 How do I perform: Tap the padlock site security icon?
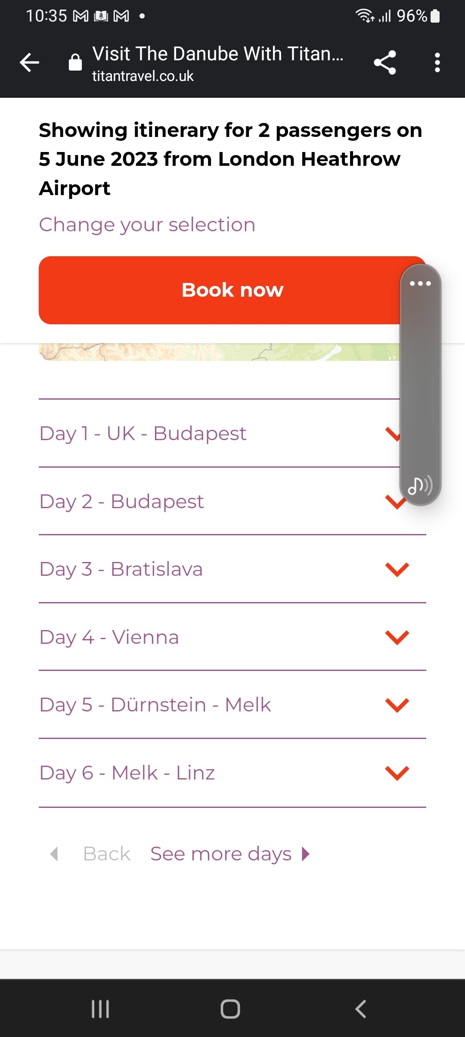[x=75, y=62]
